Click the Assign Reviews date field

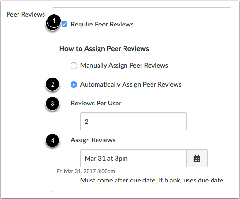pos(133,158)
